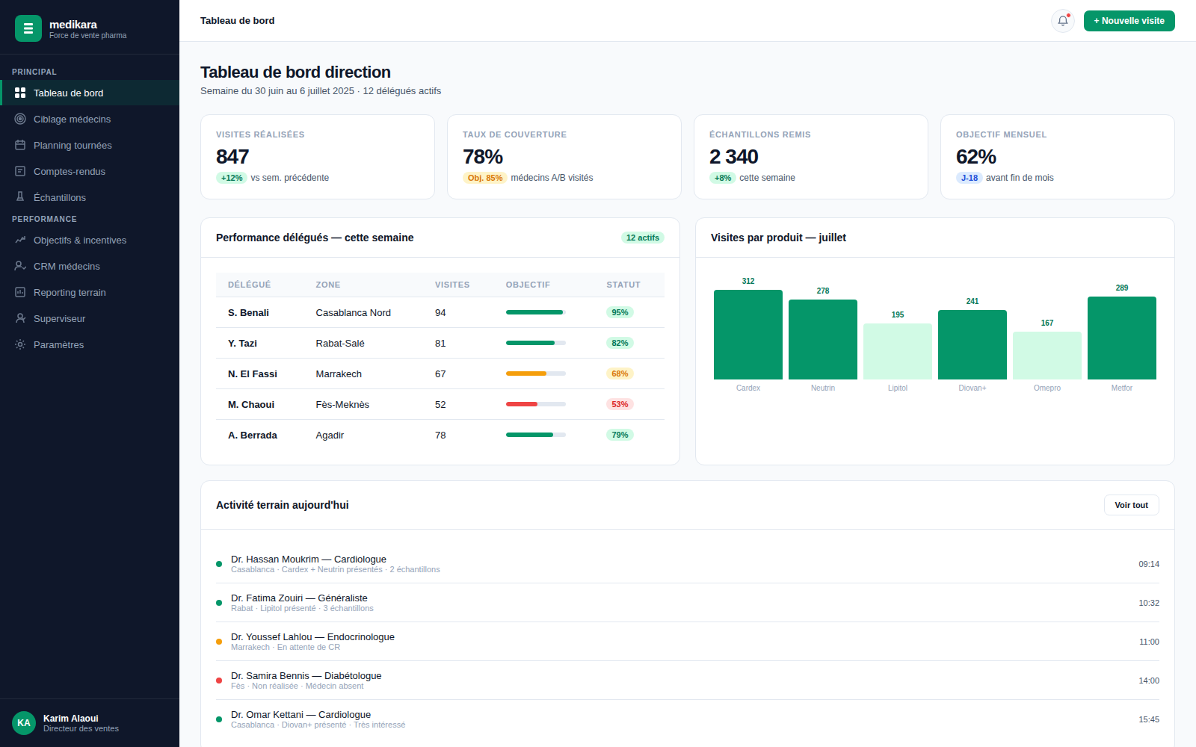Open CRM médecins icon
Viewport: 1196px width, 747px height.
20,266
